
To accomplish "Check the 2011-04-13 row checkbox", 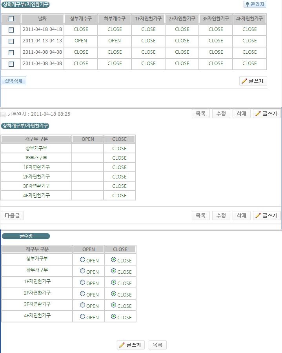I will pos(11,41).
